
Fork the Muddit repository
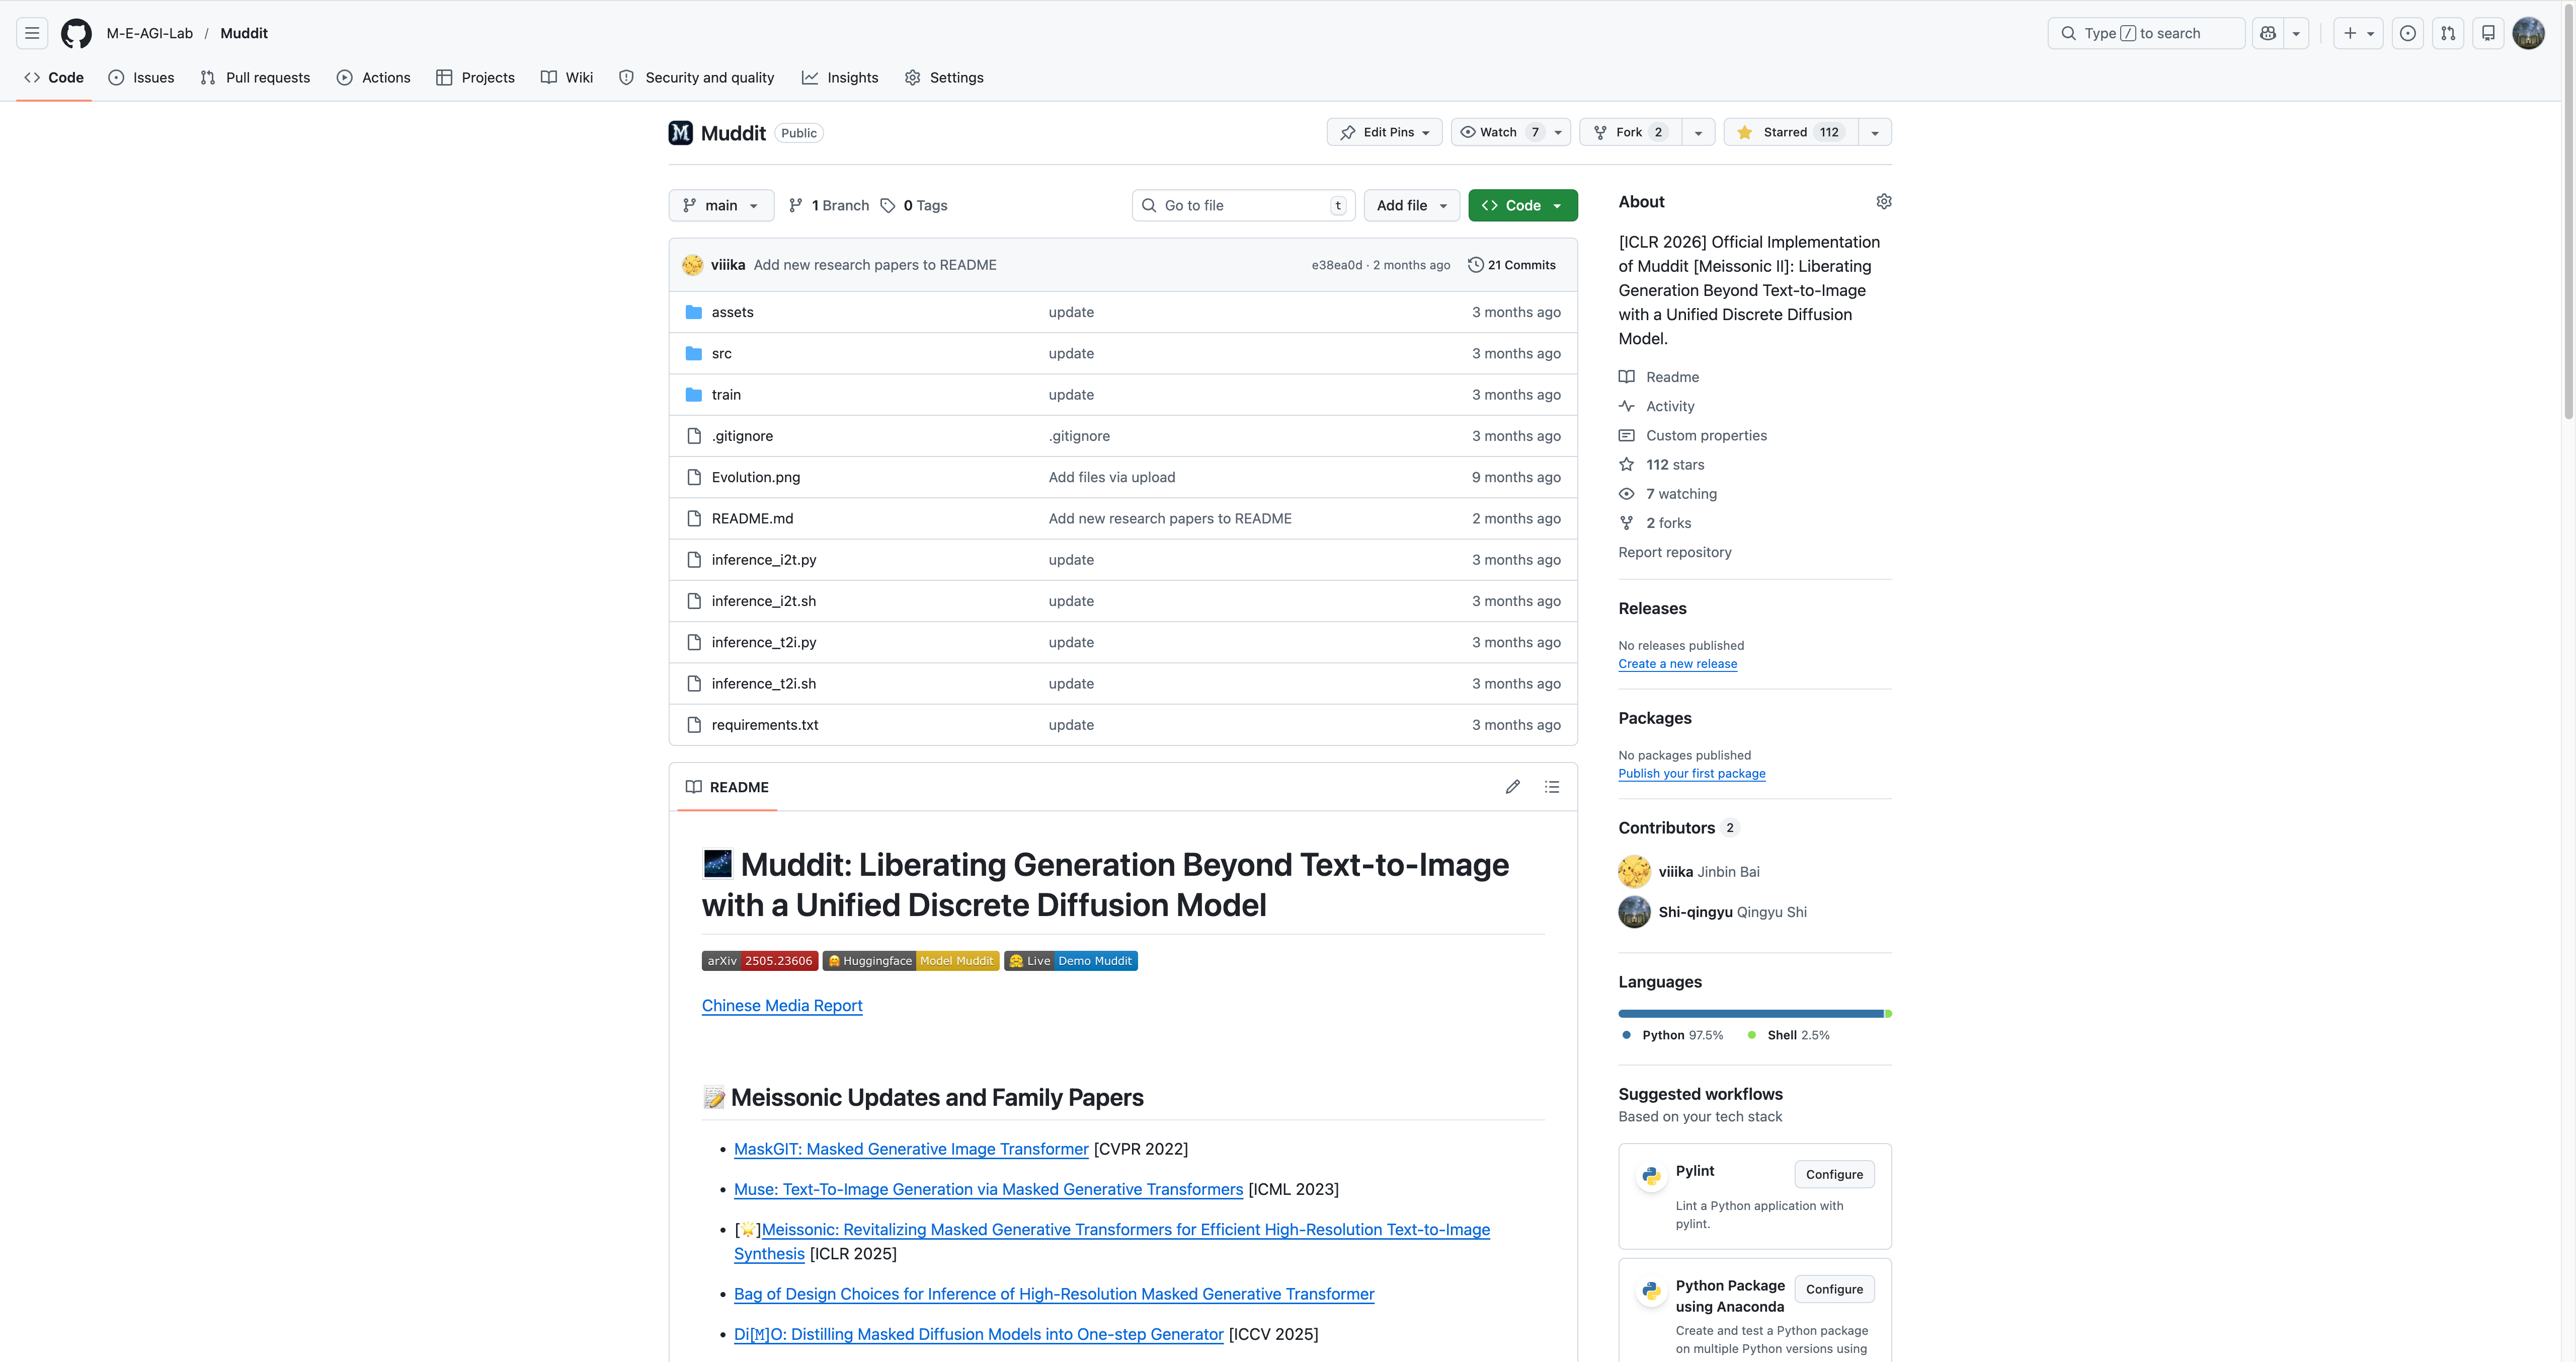pos(1629,132)
